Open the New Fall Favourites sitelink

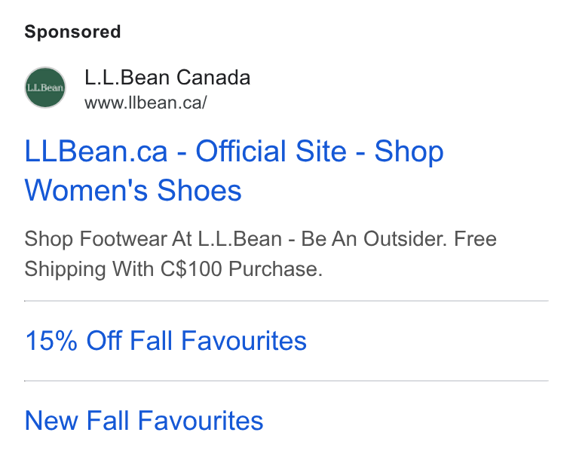143,421
